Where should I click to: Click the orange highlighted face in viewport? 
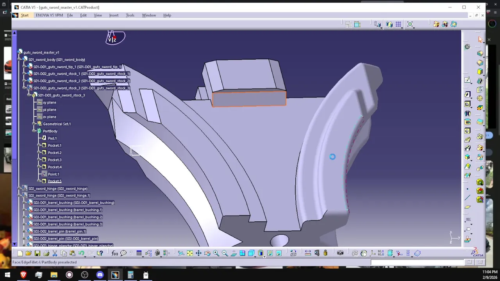[x=249, y=99]
